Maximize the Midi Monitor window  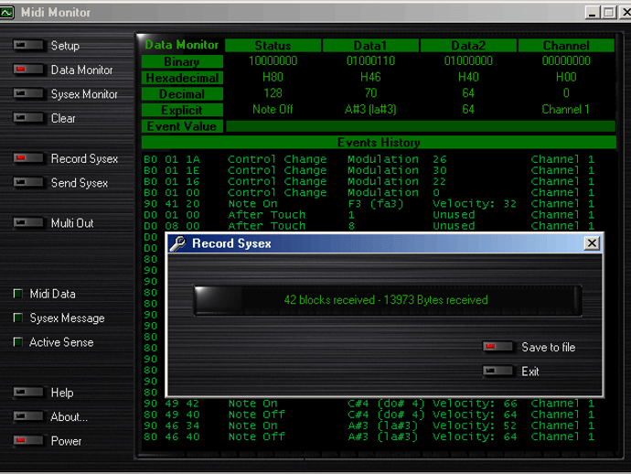point(608,13)
